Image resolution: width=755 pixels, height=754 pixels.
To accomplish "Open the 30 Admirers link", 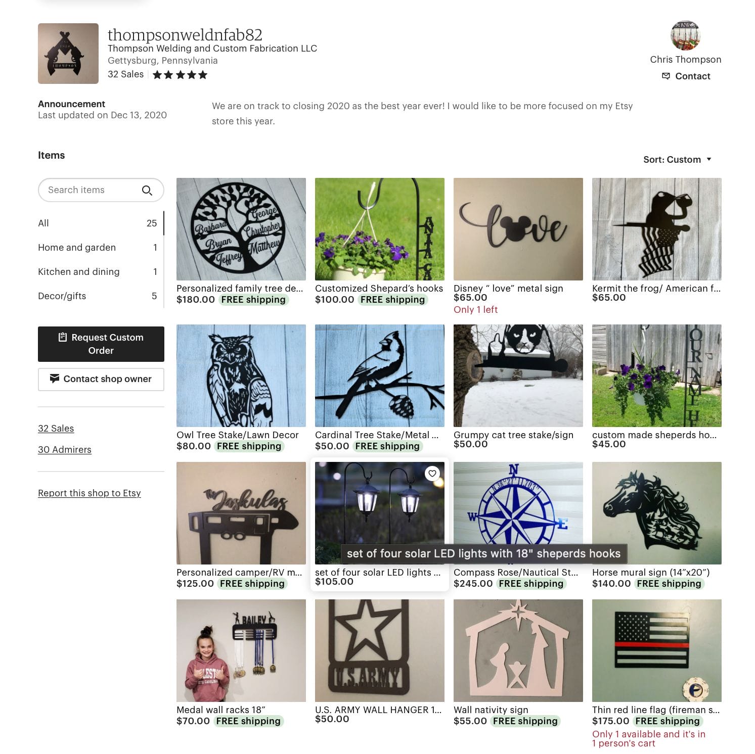I will click(65, 450).
